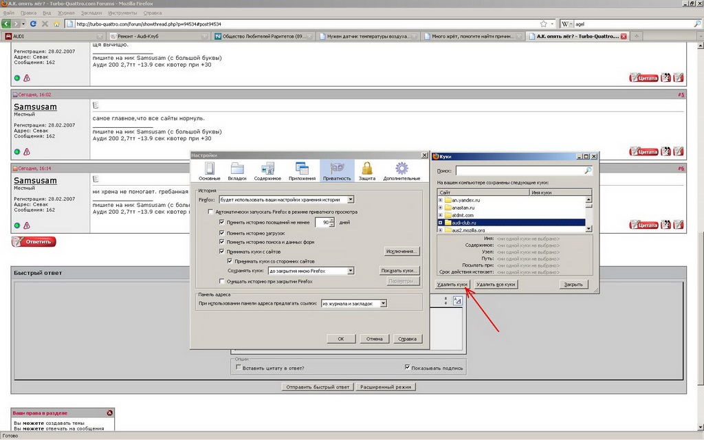Viewport: 704px width, 440px height.
Task: Click the cookie search field
Action: point(522,170)
